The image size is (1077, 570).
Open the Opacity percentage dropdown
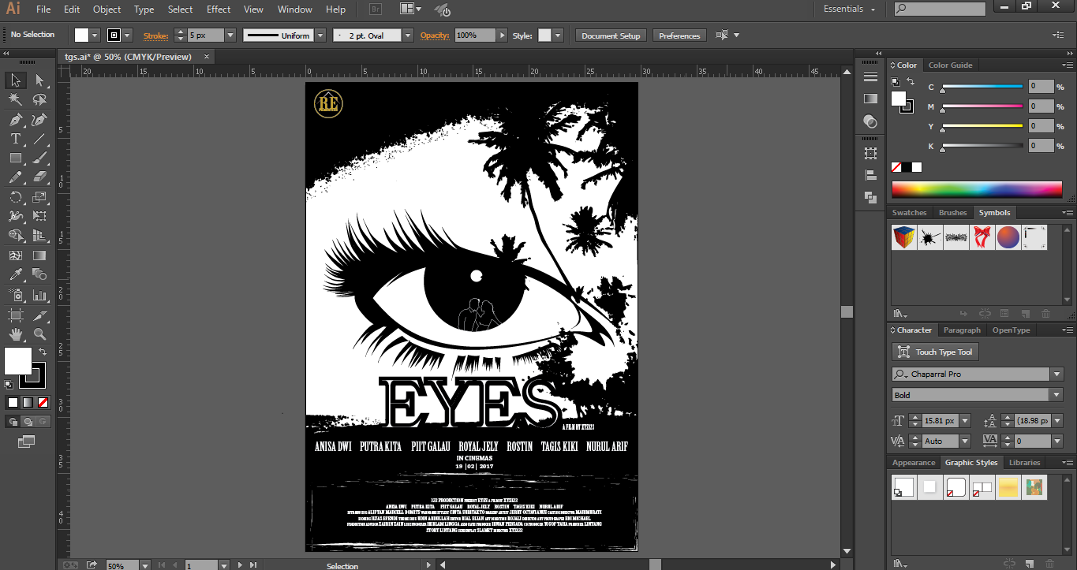[502, 35]
